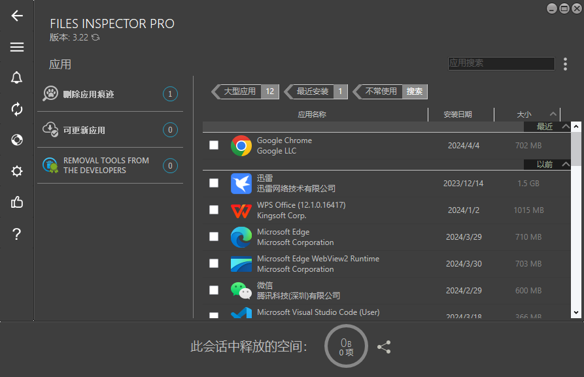584x377 pixels.
Task: Click the Visual Studio Code app icon
Action: pos(241,313)
